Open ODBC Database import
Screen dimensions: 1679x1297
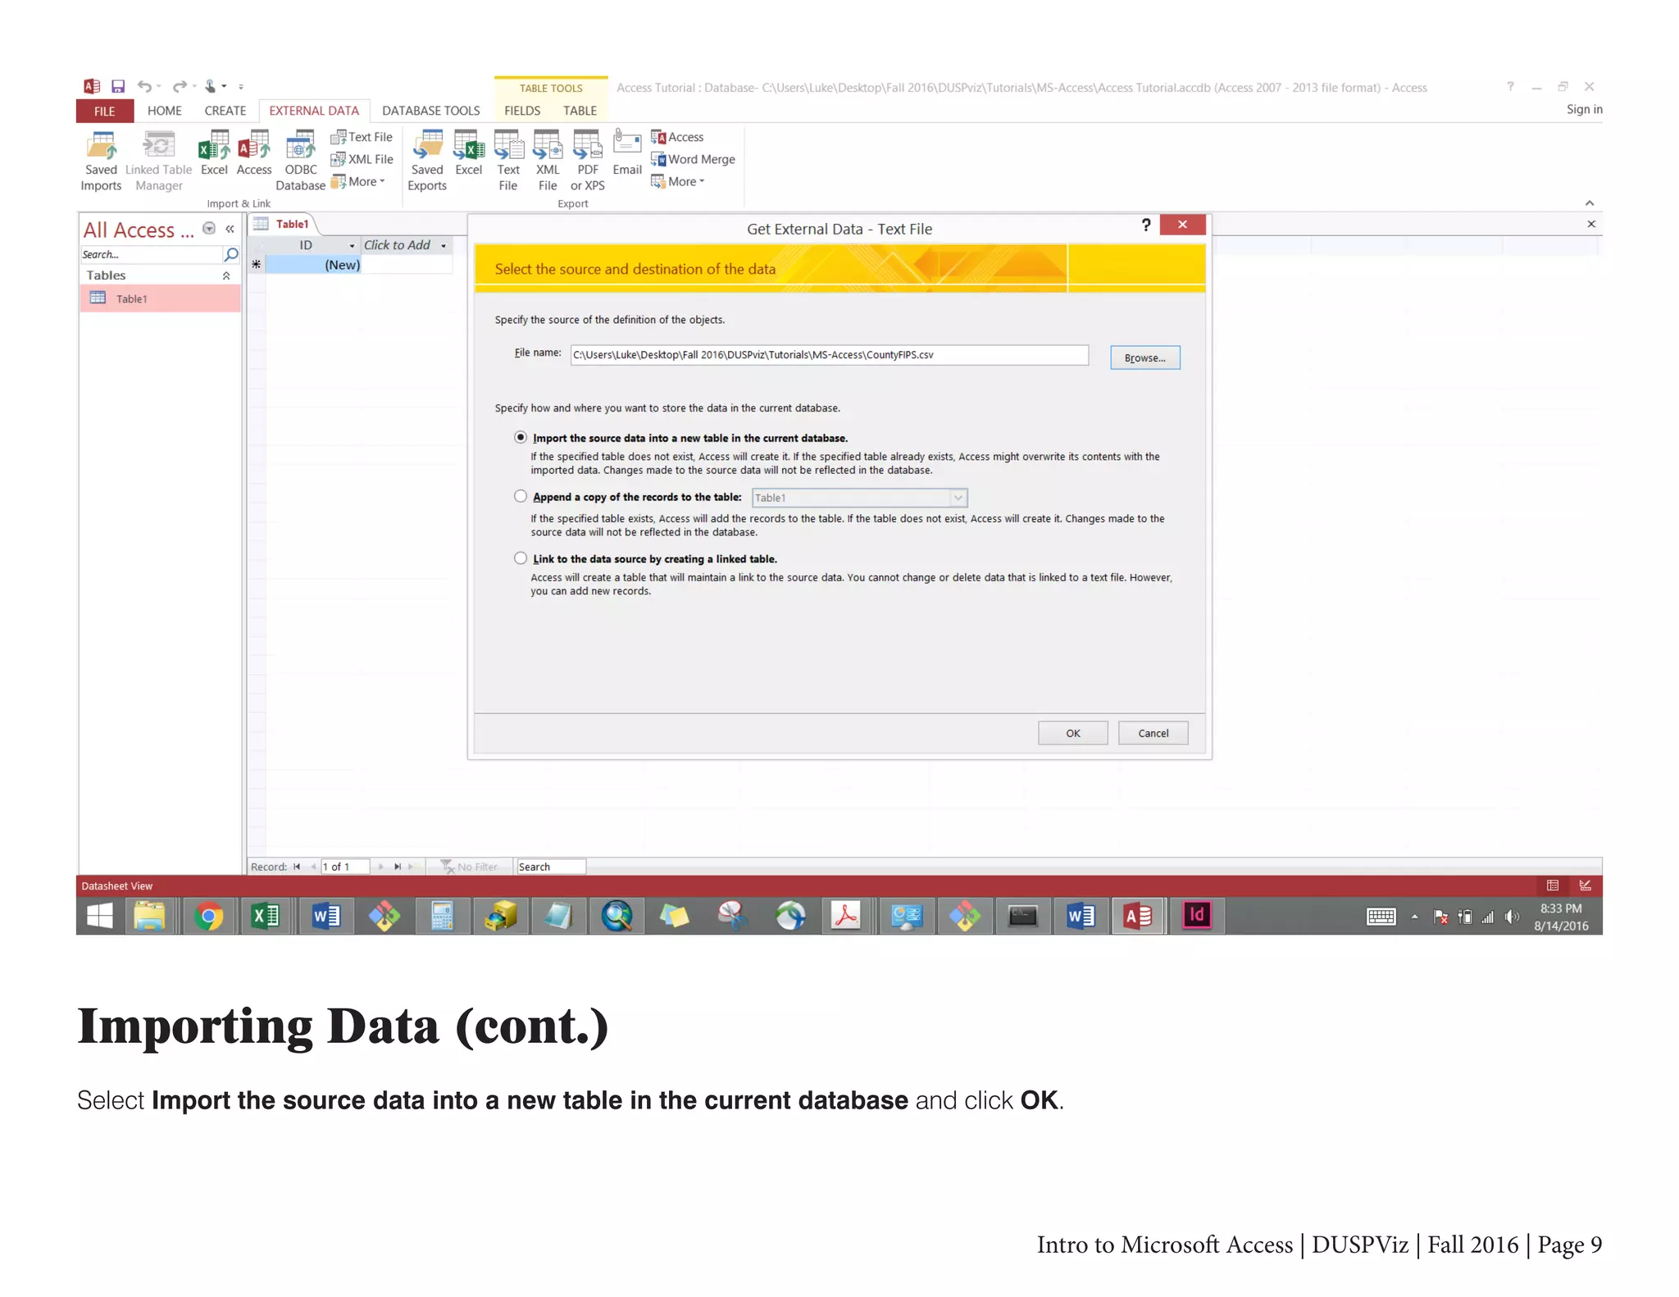click(300, 162)
